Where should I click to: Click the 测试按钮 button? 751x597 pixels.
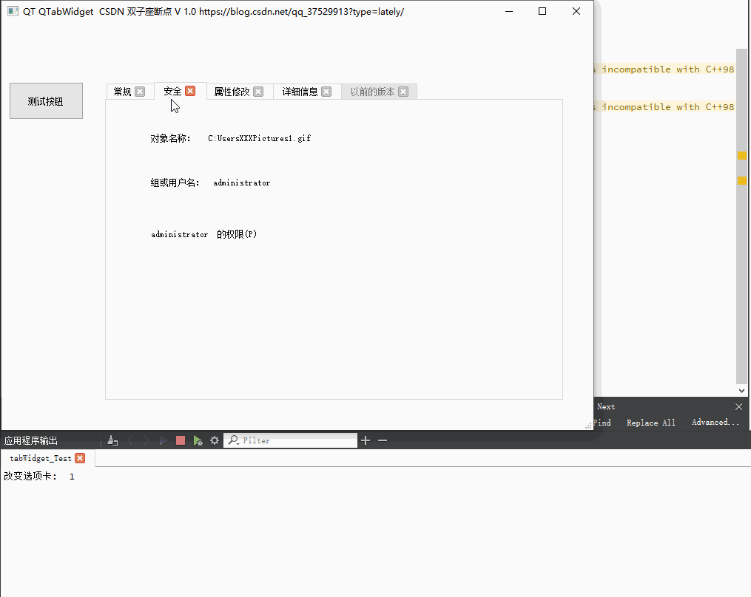(x=46, y=101)
